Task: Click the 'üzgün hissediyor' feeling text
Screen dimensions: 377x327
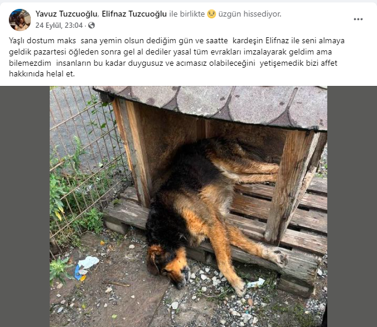Action: [250, 14]
